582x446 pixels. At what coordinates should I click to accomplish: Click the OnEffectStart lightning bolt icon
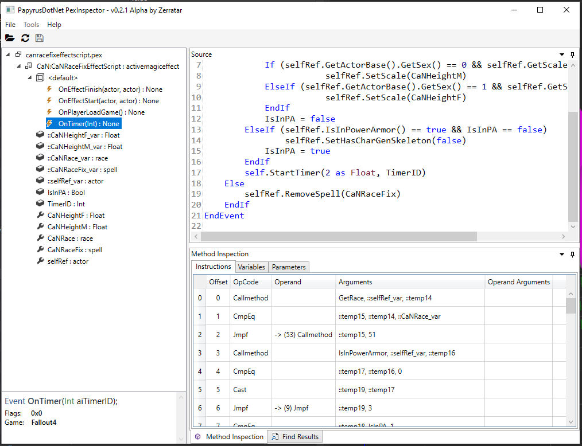pos(49,101)
